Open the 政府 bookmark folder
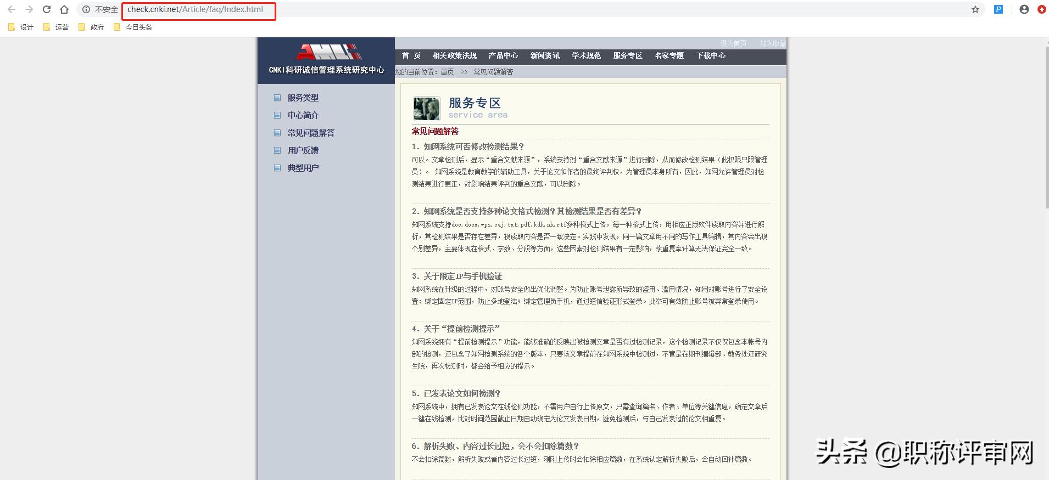Screen dimensions: 1049x480 91,27
